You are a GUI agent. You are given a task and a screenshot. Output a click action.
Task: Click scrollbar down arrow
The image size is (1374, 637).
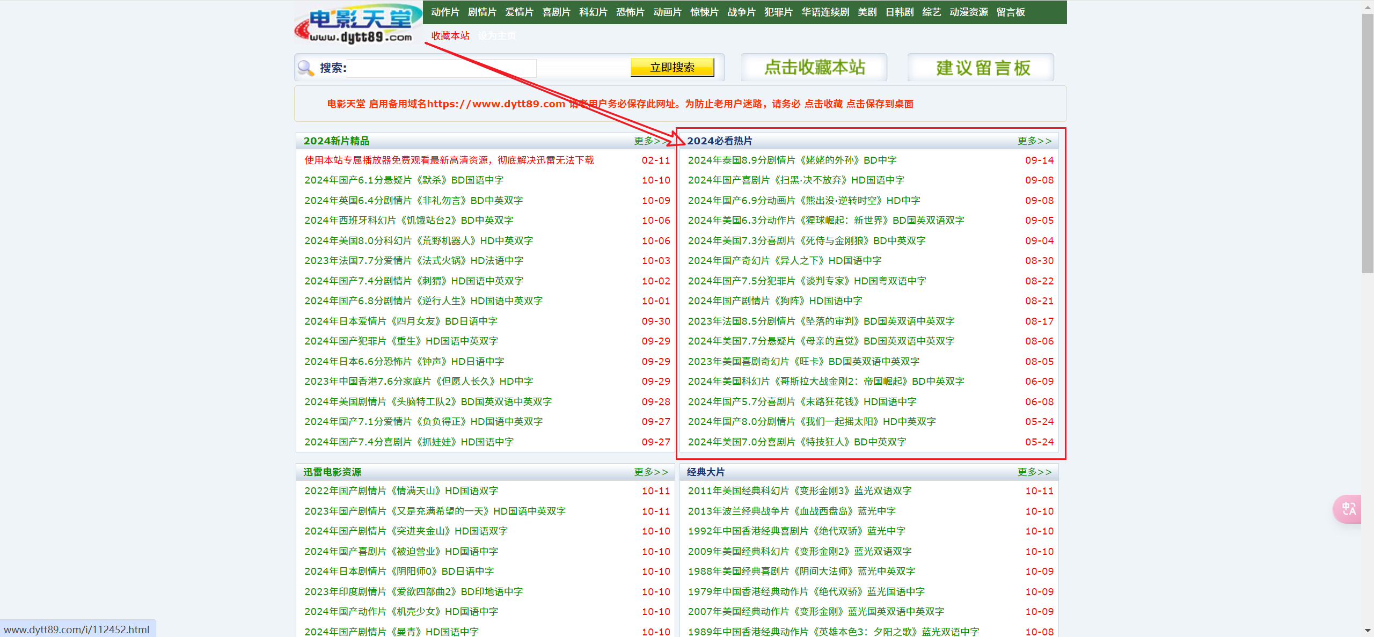[x=1368, y=631]
